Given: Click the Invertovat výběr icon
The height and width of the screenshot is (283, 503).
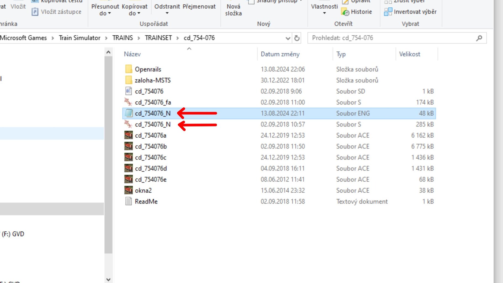Looking at the screenshot, I should [x=388, y=12].
